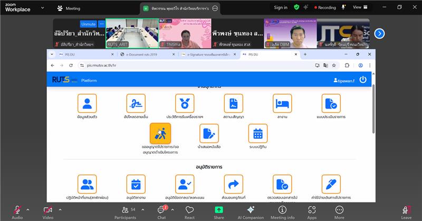Click Sign in at the top

click(281, 7)
